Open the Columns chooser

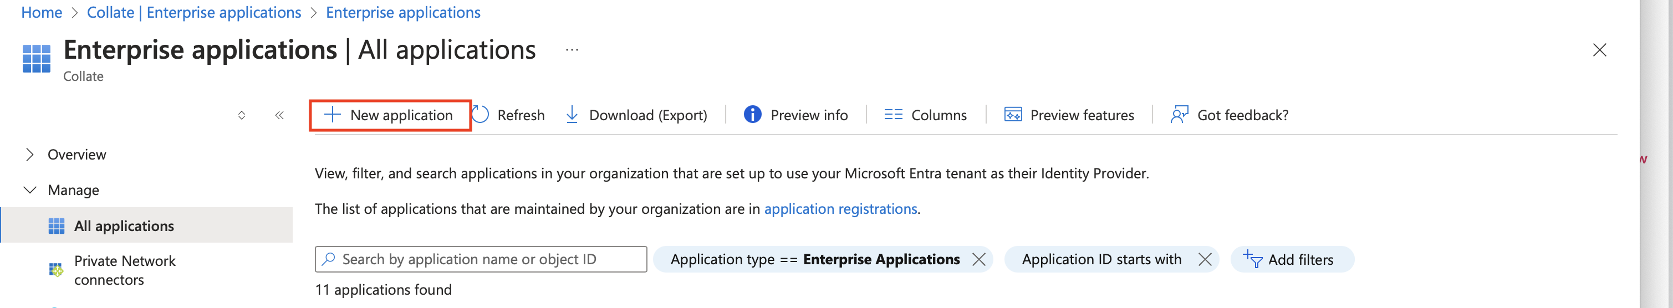tap(925, 115)
